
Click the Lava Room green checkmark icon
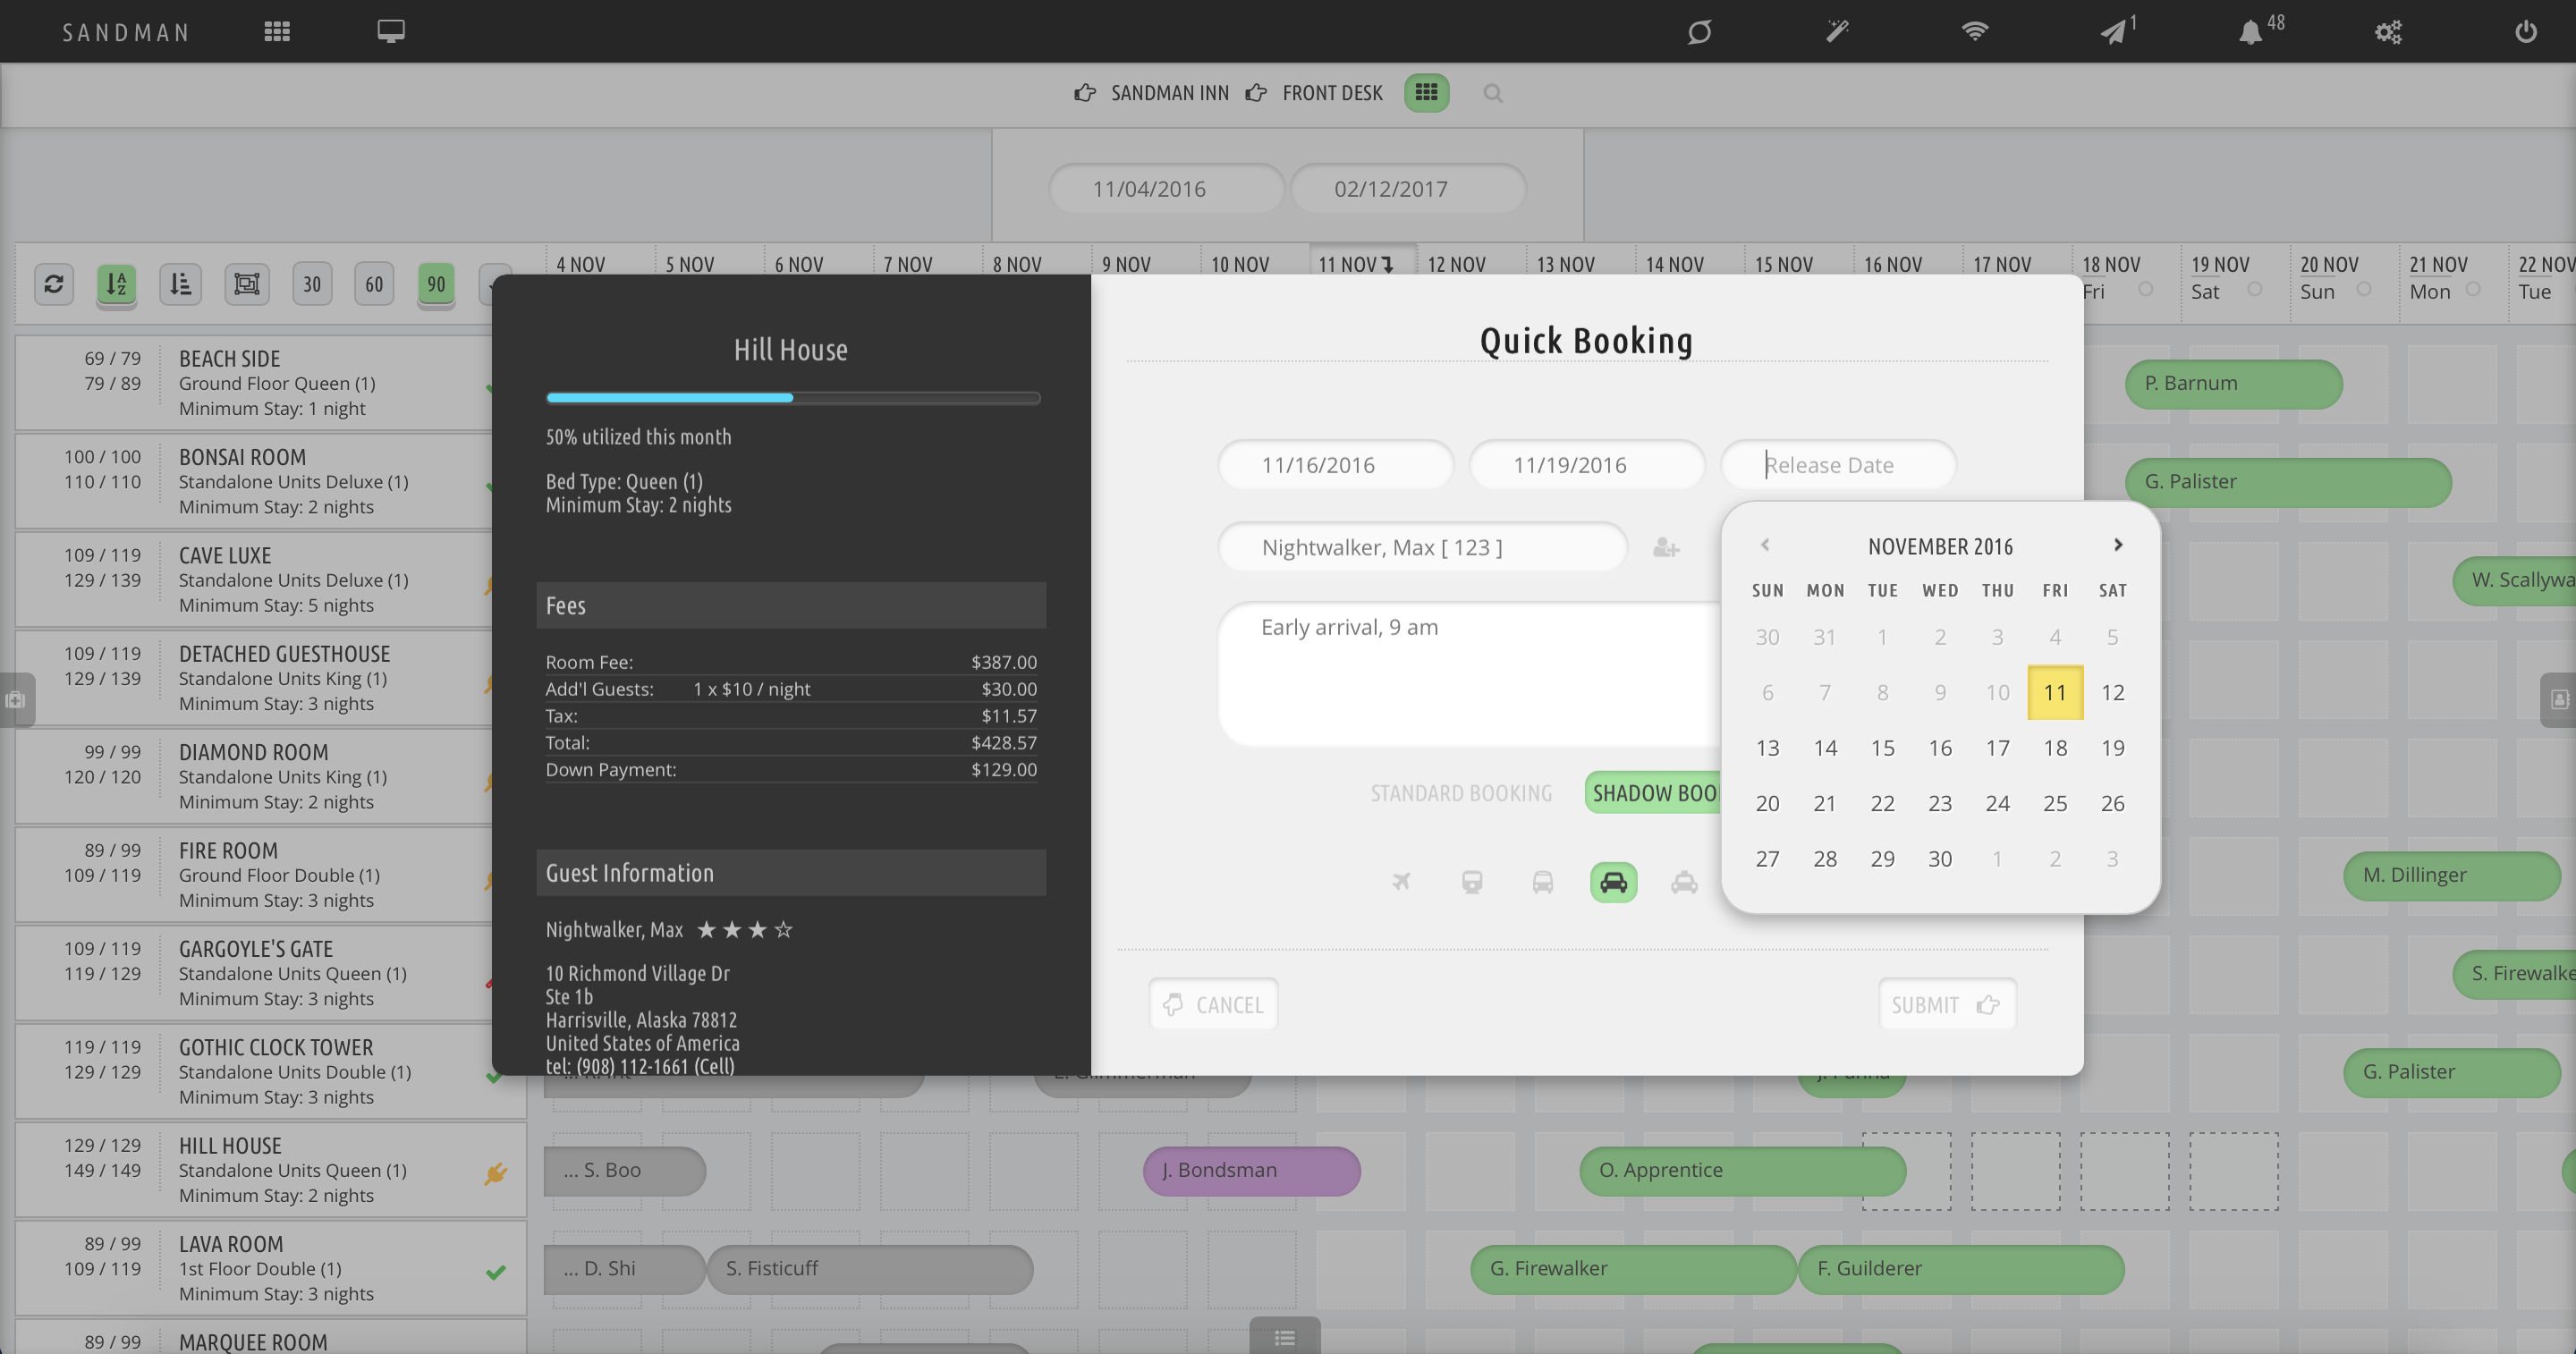pos(495,1272)
